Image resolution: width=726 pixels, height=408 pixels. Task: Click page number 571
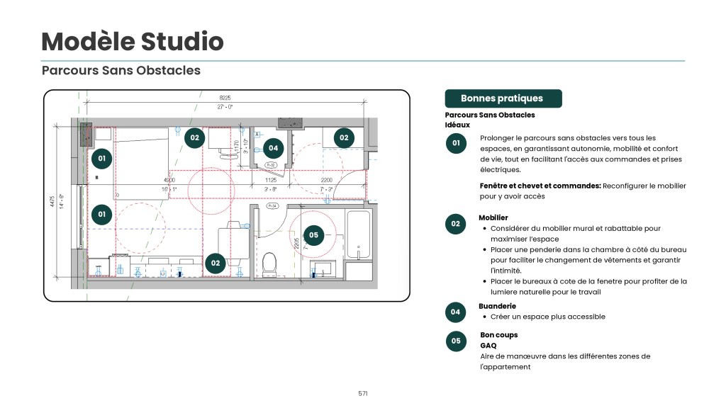pos(363,394)
